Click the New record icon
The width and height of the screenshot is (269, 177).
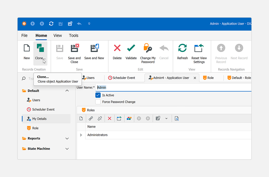(27, 48)
